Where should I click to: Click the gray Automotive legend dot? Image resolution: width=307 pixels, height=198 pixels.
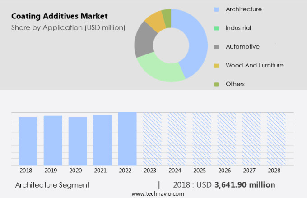click(217, 47)
